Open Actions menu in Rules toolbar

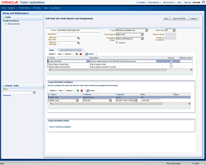pos(52,54)
